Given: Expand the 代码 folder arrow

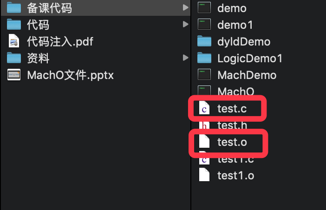Looking at the screenshot, I should [185, 24].
